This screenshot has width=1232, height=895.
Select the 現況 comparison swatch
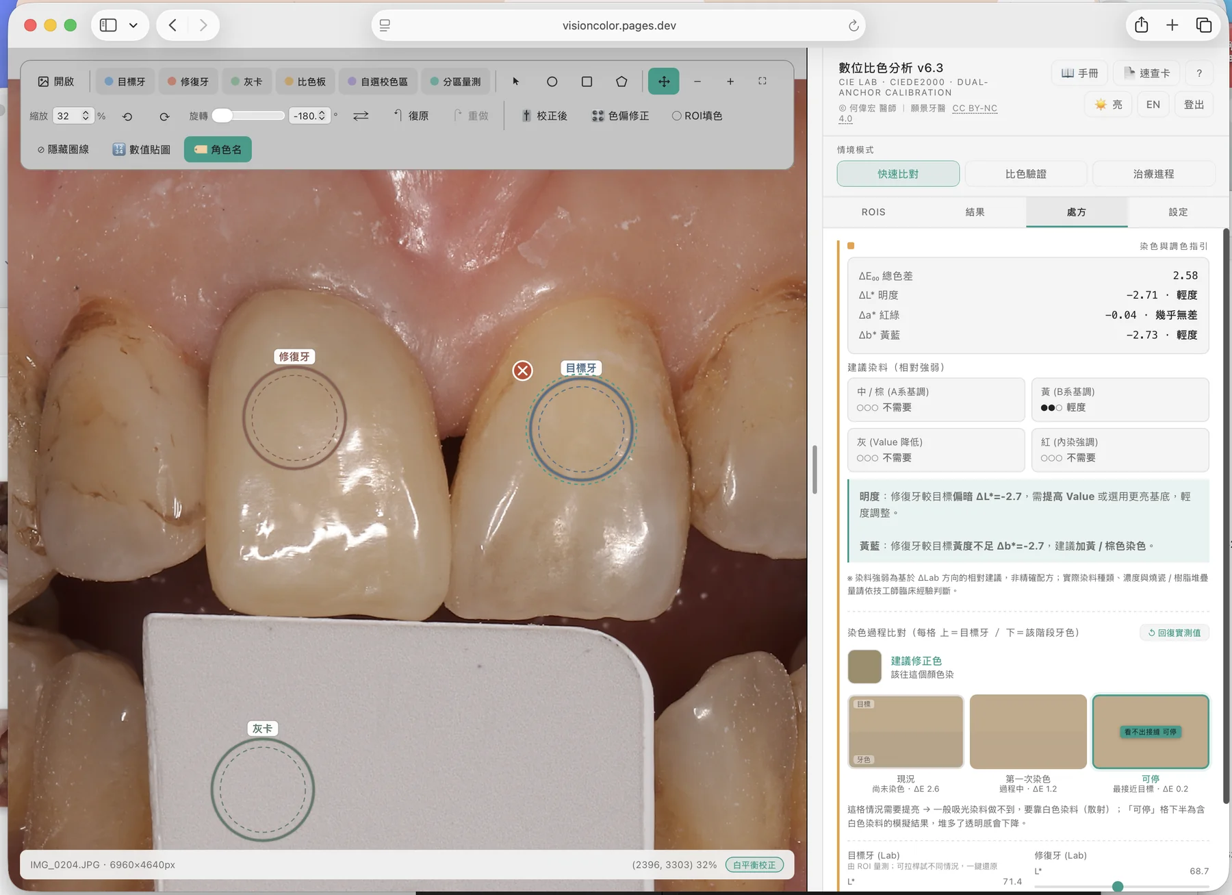coord(906,731)
